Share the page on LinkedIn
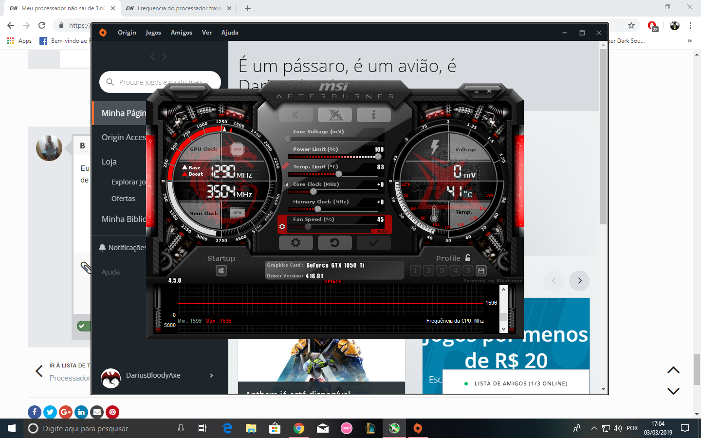Screen dimensions: 701x438 pos(81,412)
